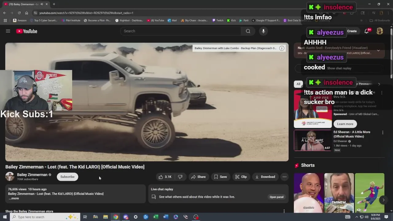Image resolution: width=393 pixels, height=221 pixels.
Task: Open Windows Start menu
Action: (5, 217)
